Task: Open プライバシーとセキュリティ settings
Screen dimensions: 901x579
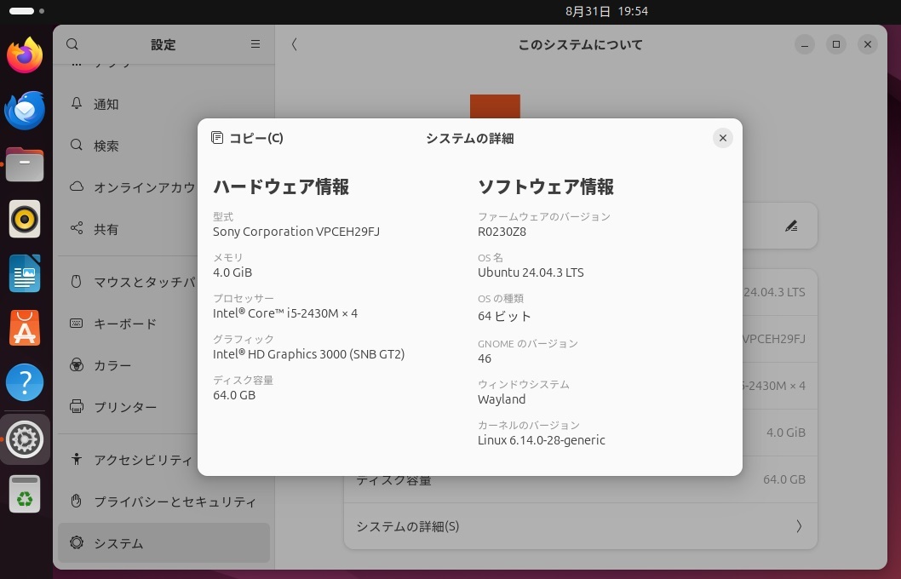Action: [164, 502]
